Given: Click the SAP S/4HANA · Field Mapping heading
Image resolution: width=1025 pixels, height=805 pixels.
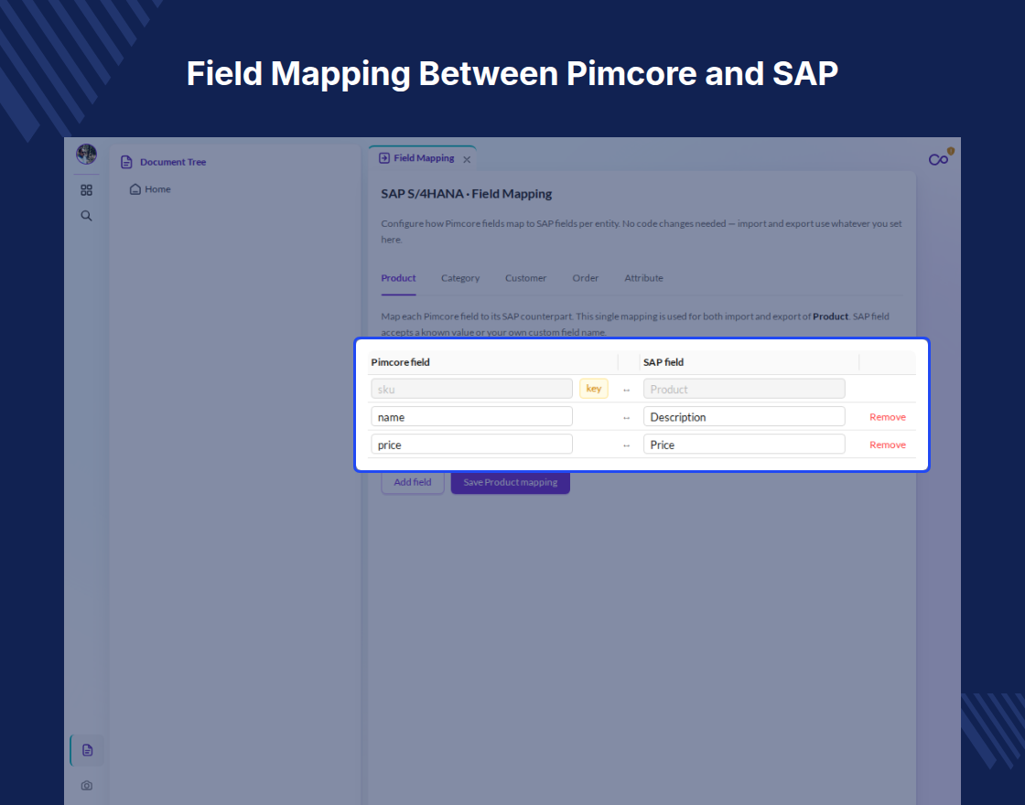Looking at the screenshot, I should coord(466,194).
